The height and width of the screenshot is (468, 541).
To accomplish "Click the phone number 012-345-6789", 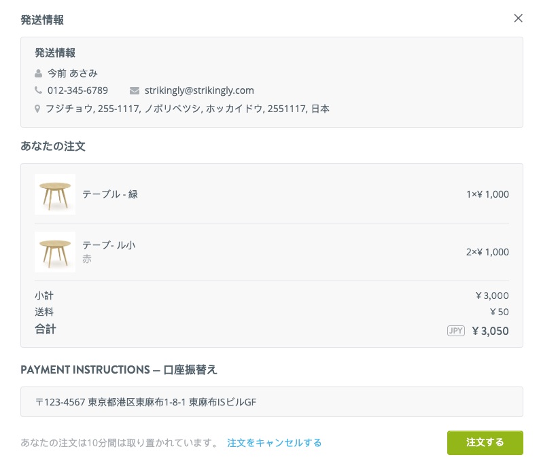I will click(77, 90).
